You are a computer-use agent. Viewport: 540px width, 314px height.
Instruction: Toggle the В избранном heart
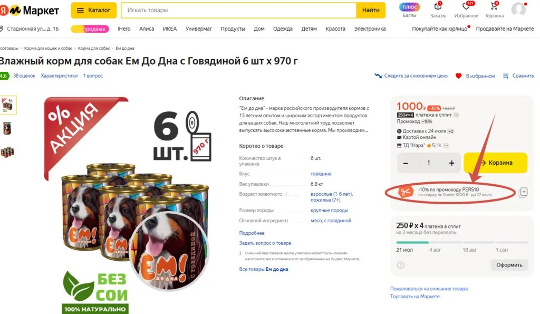click(458, 76)
